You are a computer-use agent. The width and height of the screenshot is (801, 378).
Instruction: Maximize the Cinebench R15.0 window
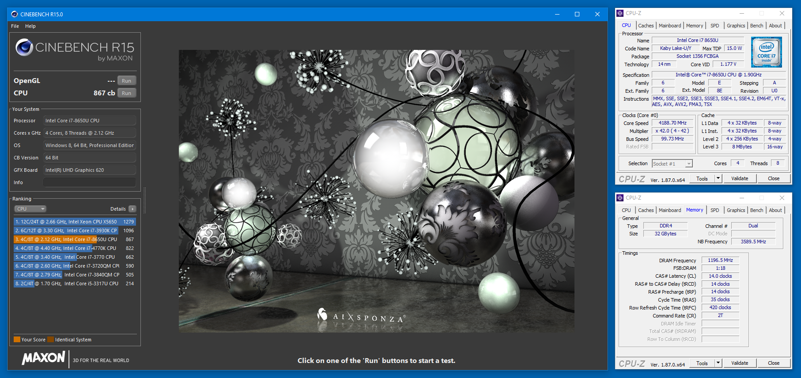[x=577, y=14]
